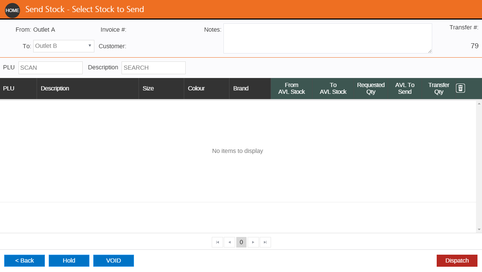Click the Hold button
This screenshot has width=482, height=272.
(x=69, y=261)
